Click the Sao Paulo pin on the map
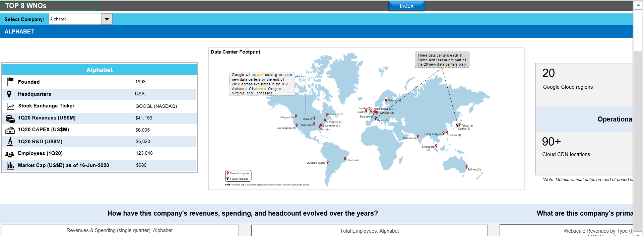643x236 pixels. tap(345, 159)
